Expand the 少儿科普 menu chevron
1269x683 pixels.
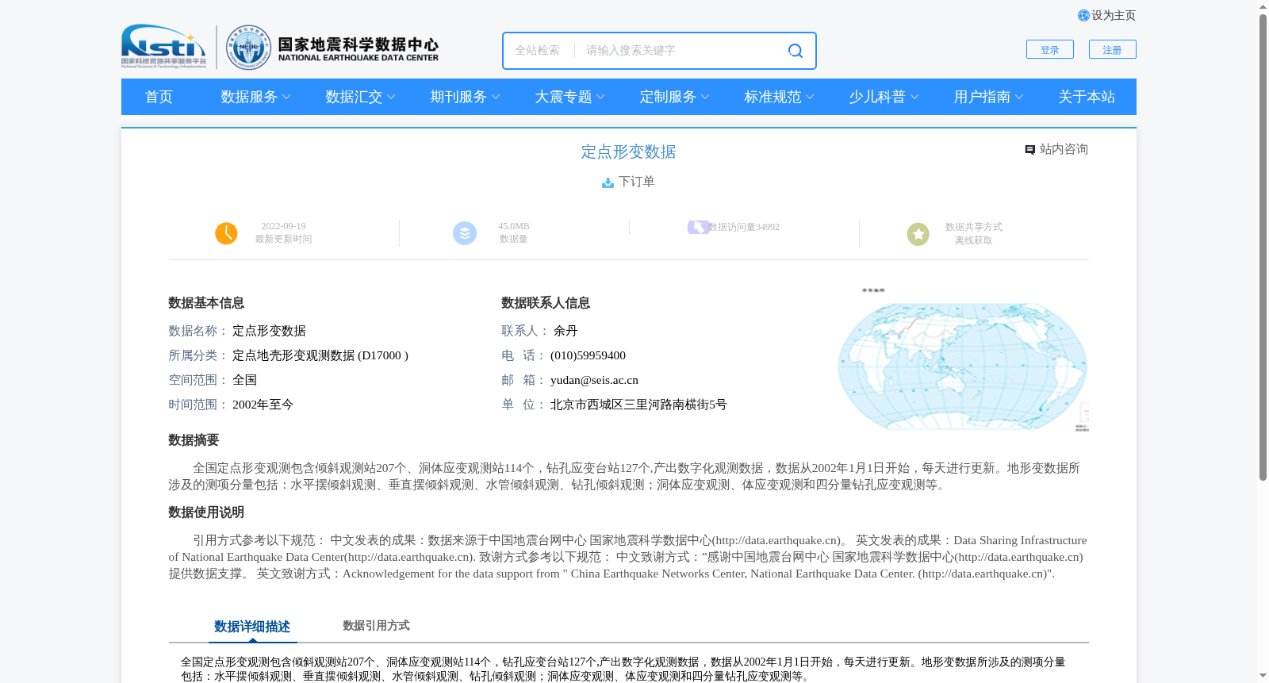(914, 98)
